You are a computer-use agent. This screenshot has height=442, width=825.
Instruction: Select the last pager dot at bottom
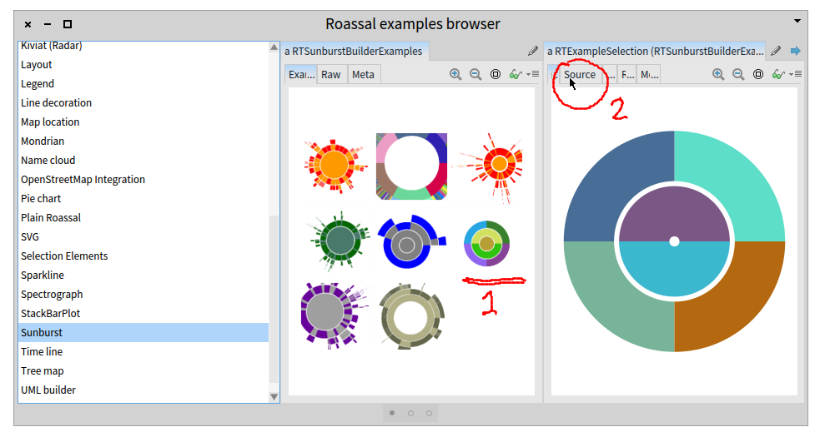pos(429,413)
